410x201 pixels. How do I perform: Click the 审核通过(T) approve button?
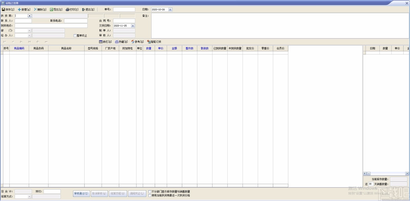coord(81,194)
